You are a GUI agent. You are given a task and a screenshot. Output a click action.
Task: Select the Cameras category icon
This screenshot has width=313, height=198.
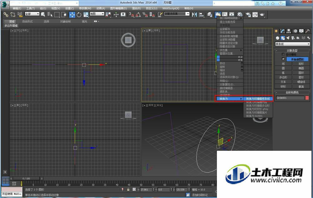(x=293, y=38)
